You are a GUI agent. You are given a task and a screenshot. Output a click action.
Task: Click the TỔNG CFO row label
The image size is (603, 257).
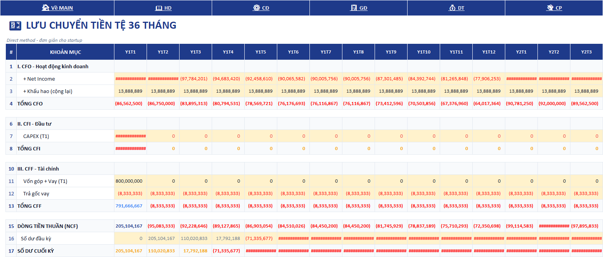point(30,103)
